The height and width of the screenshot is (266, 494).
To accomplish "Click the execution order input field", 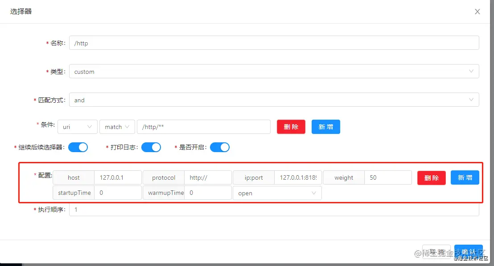I will point(274,210).
